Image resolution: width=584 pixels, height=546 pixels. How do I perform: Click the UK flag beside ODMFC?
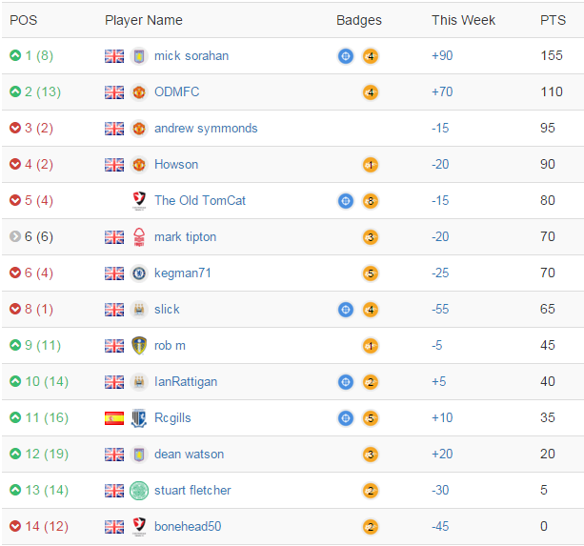[x=114, y=92]
